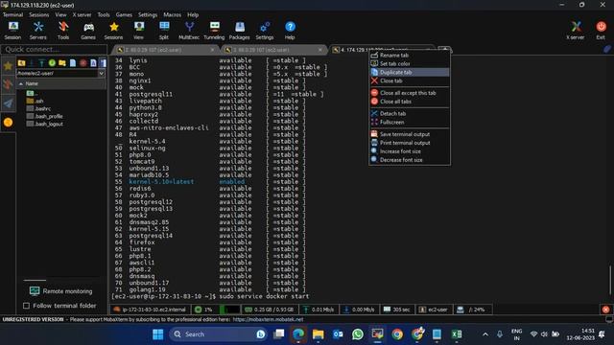Viewport: 614px width, 345px height.
Task: Open the Session toolbar icon
Action: [x=12, y=31]
